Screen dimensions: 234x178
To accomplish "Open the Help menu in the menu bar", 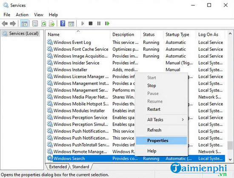I will (53, 14).
